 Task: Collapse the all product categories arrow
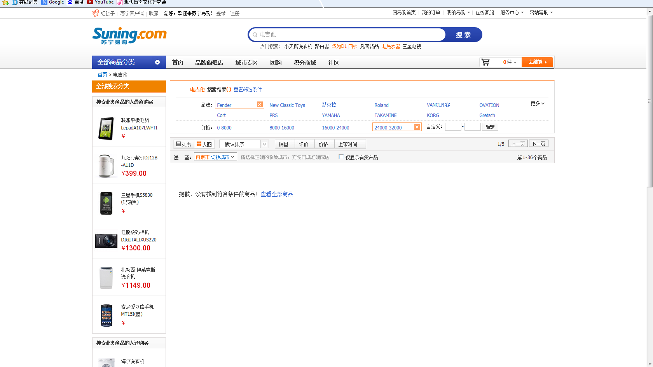(x=157, y=62)
